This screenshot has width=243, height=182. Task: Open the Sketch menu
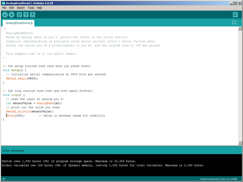(x=21, y=8)
